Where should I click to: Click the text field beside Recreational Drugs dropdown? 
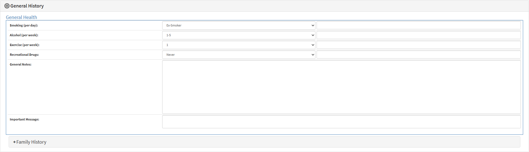click(x=418, y=55)
